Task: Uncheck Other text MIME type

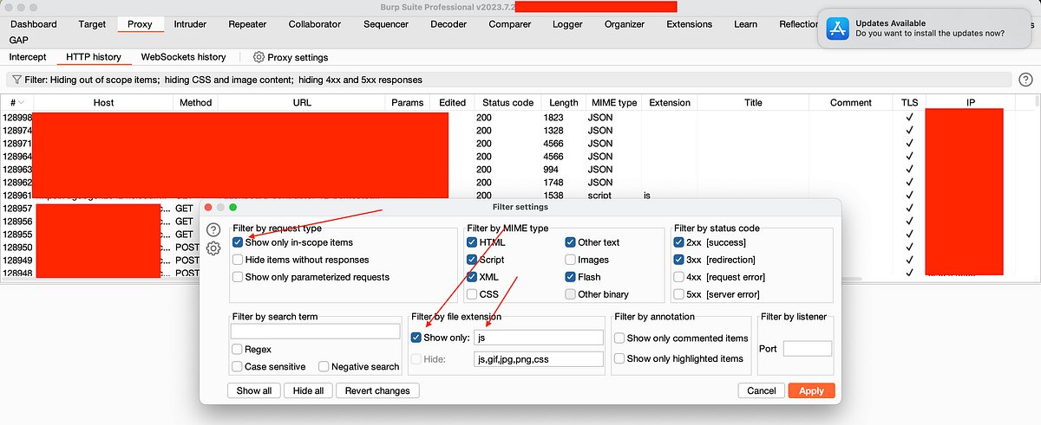Action: [570, 242]
